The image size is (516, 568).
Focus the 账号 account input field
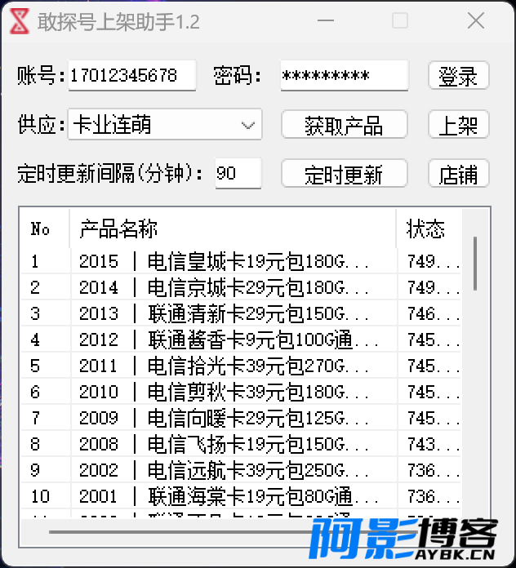[132, 76]
